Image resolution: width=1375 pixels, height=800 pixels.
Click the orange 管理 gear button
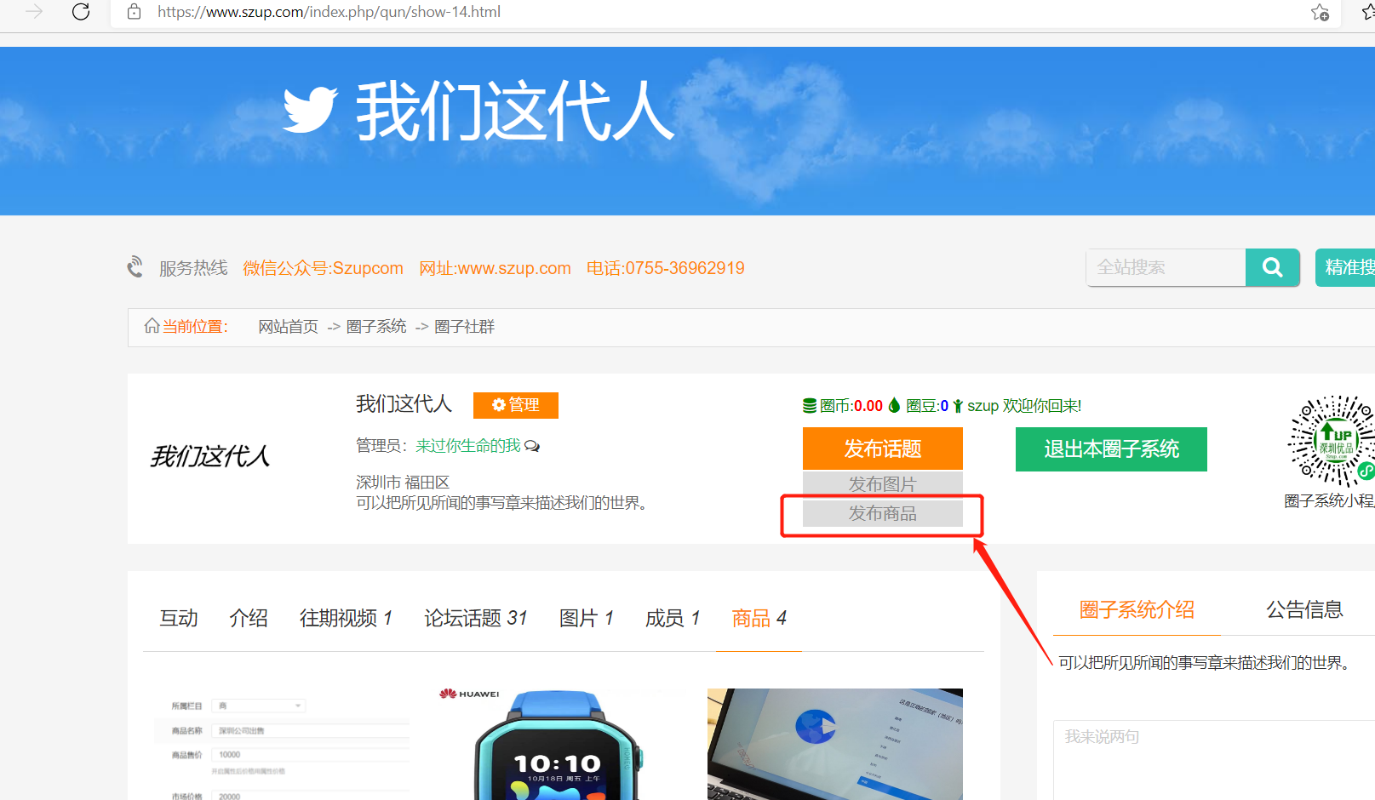(515, 405)
